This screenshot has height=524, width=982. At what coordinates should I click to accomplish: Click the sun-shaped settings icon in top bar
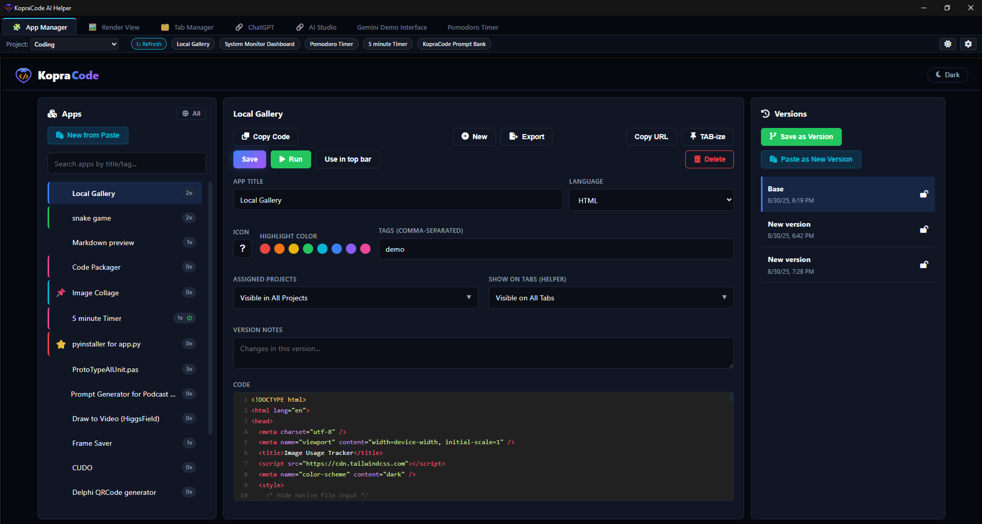point(948,44)
